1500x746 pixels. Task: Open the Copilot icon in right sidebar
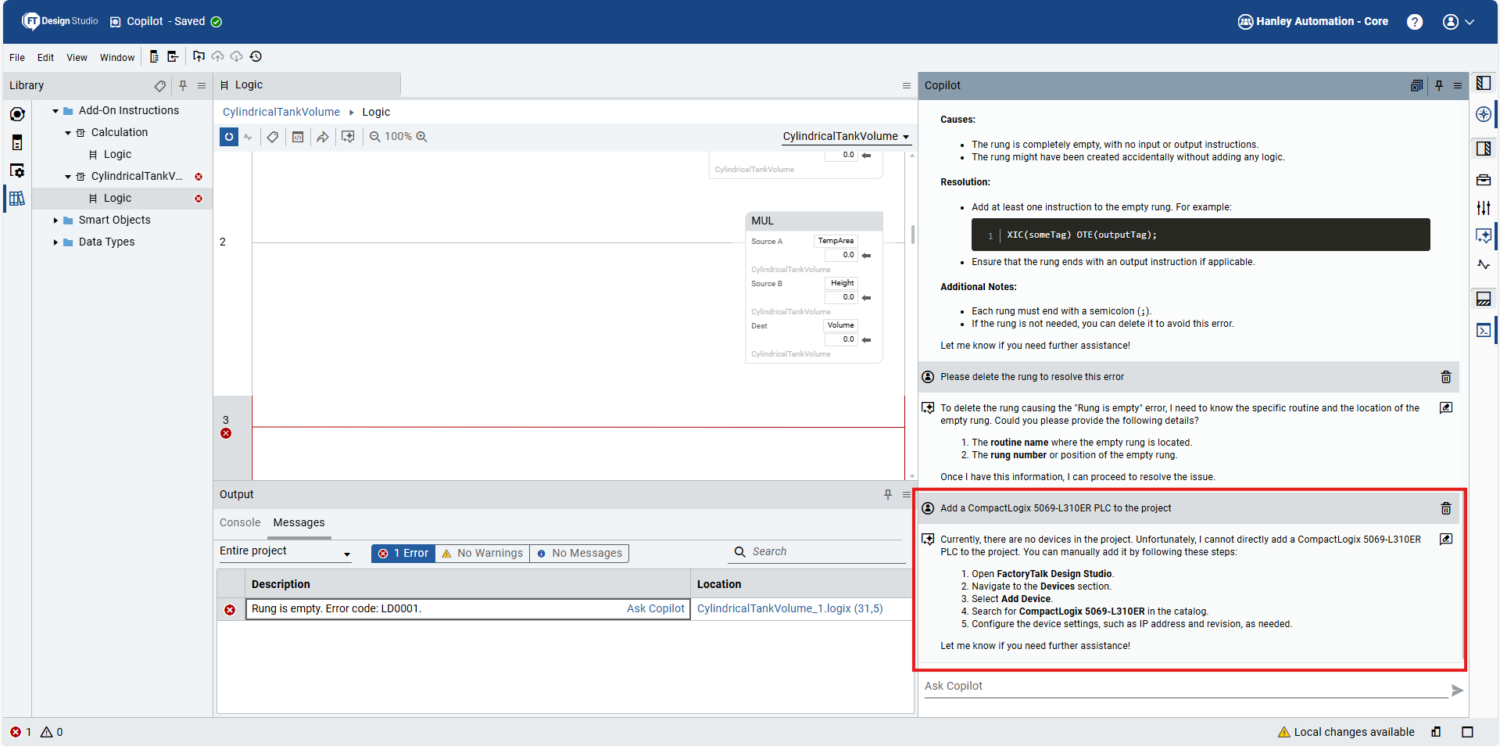(x=1484, y=235)
